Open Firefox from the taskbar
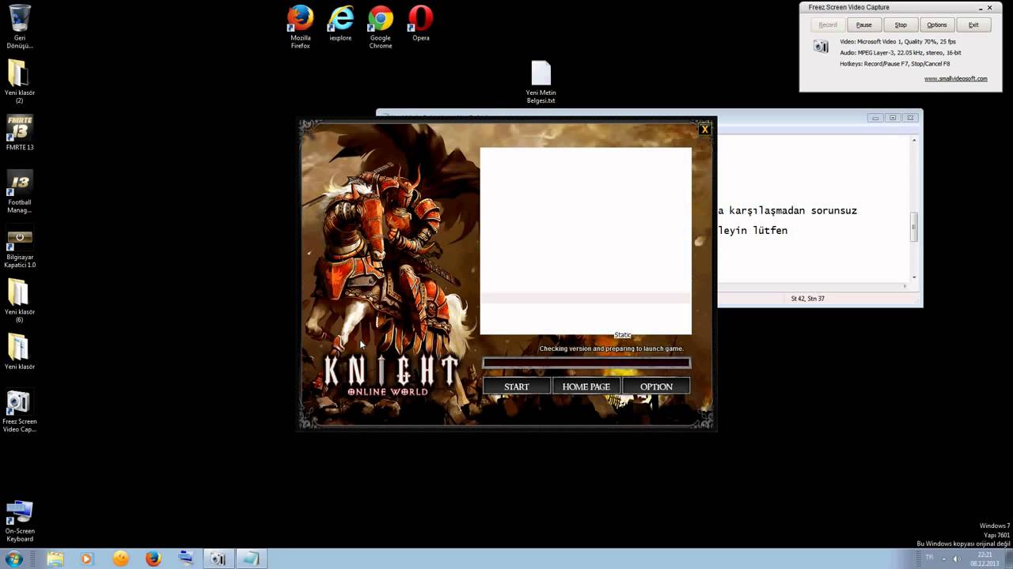The width and height of the screenshot is (1013, 569). [153, 559]
